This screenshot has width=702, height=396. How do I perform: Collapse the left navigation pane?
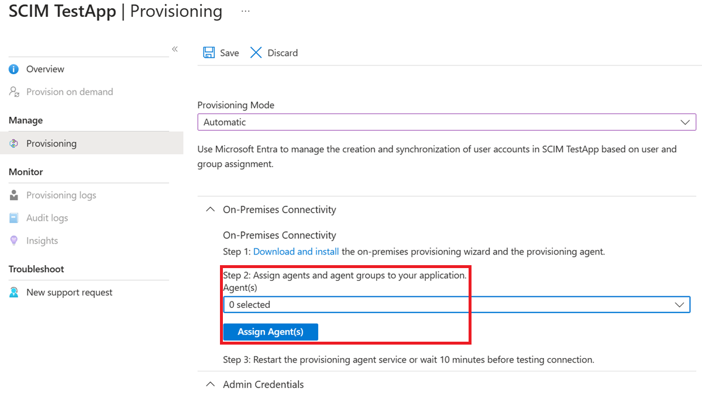pos(174,49)
